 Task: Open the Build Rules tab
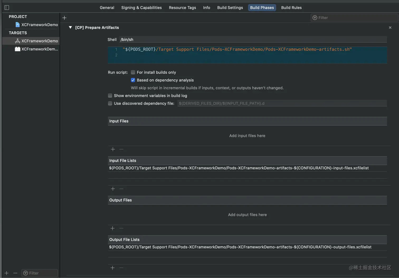(x=291, y=8)
